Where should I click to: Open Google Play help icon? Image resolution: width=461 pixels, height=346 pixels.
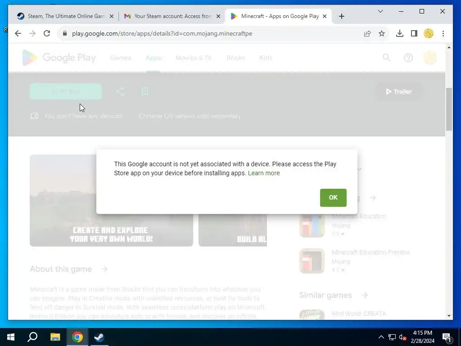tap(408, 58)
